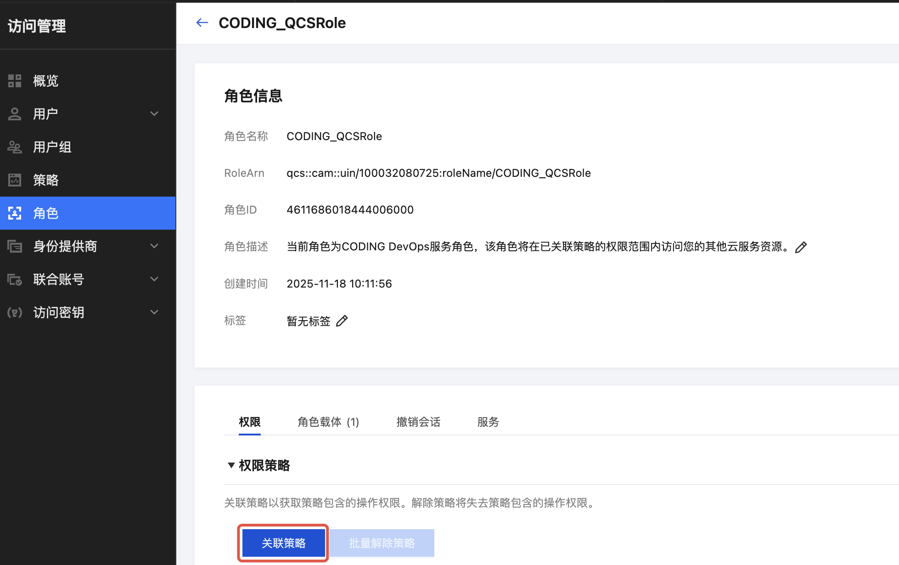Click the 用户 person icon
899x565 pixels.
15,114
